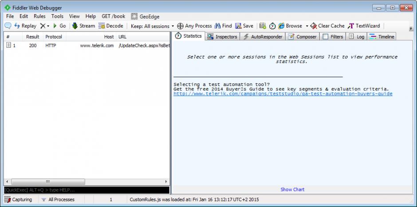This screenshot has width=417, height=207.
Task: Click the camera screenshot icon
Action: tap(263, 26)
